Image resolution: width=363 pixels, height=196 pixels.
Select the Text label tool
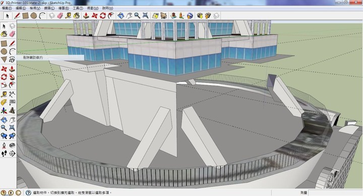(x=12, y=102)
